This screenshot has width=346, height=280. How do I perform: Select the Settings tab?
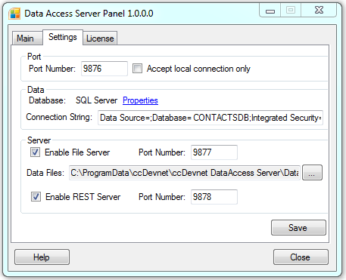(63, 37)
